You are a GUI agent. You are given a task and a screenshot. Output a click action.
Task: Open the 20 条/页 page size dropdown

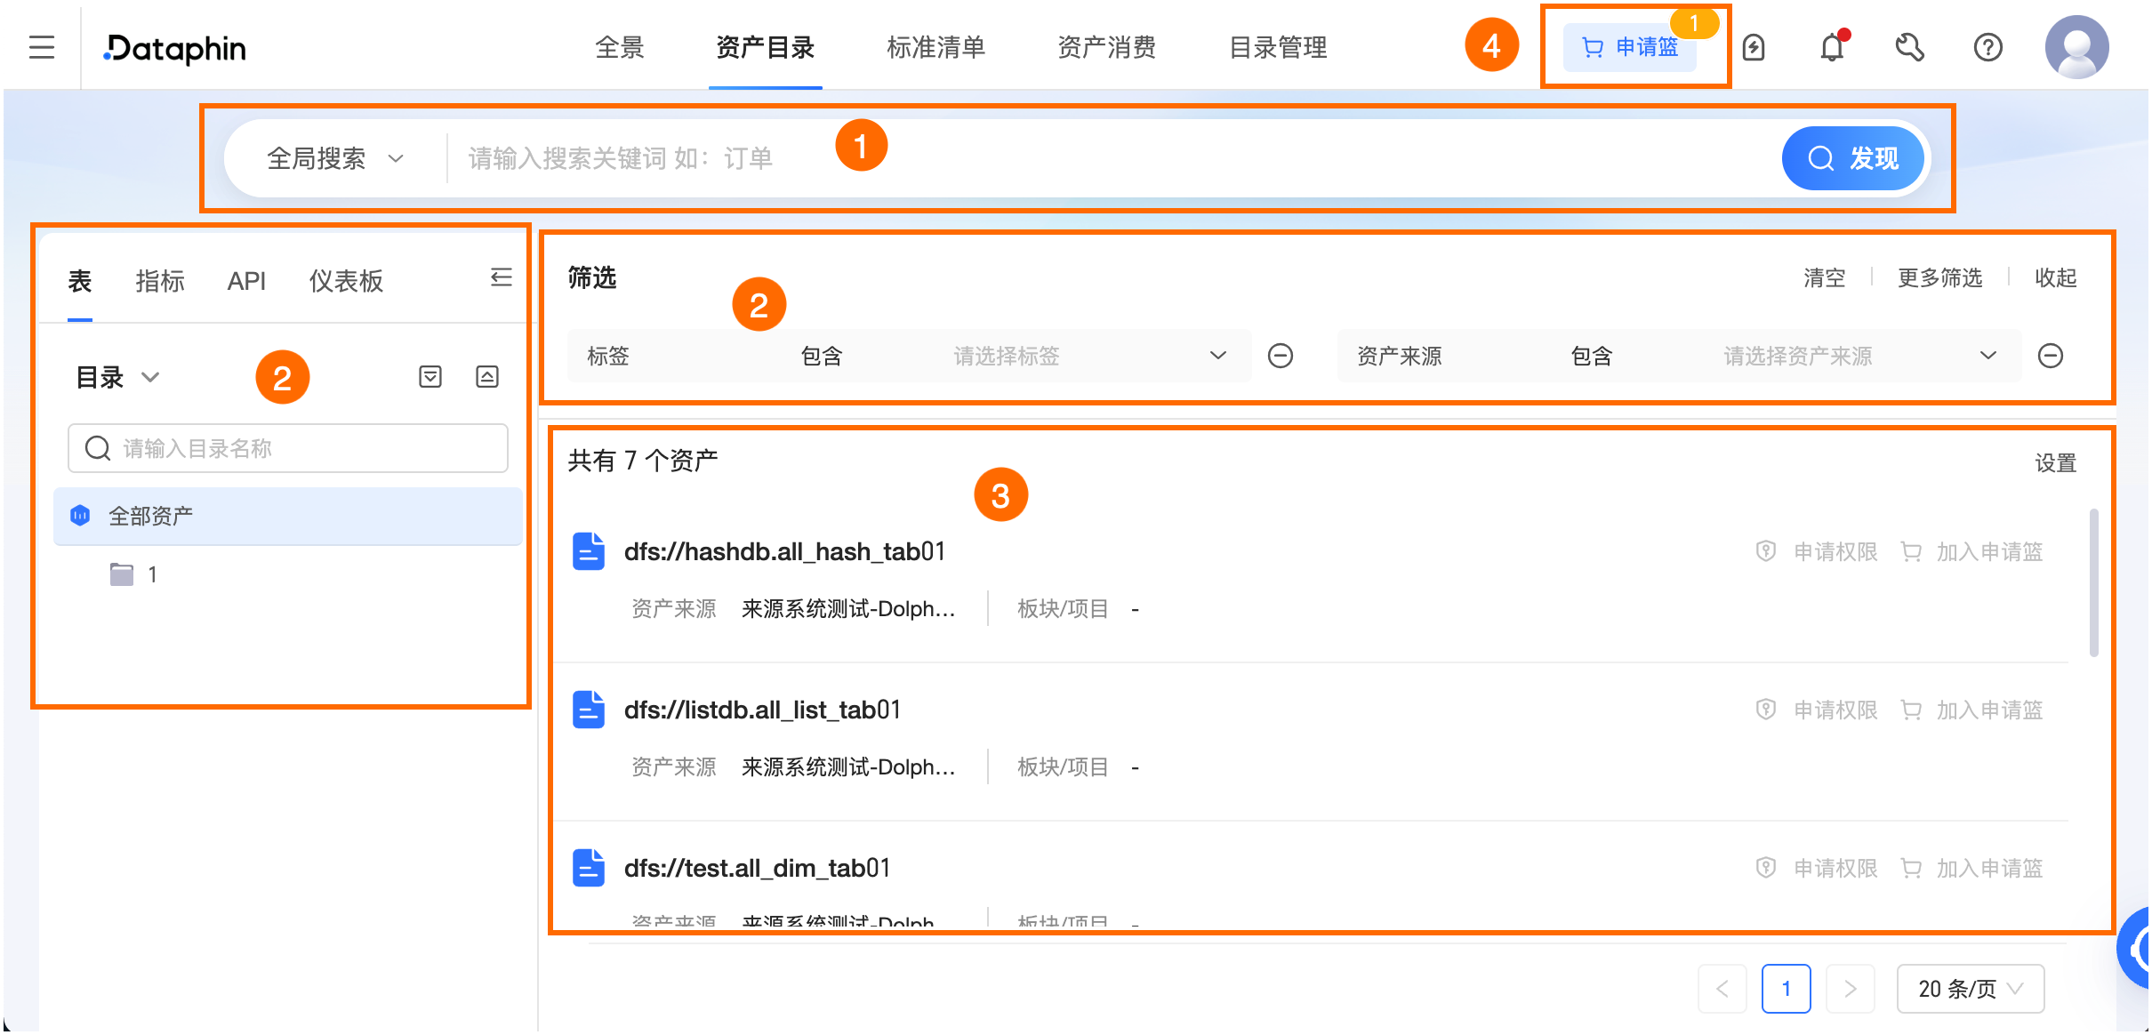click(x=1970, y=989)
